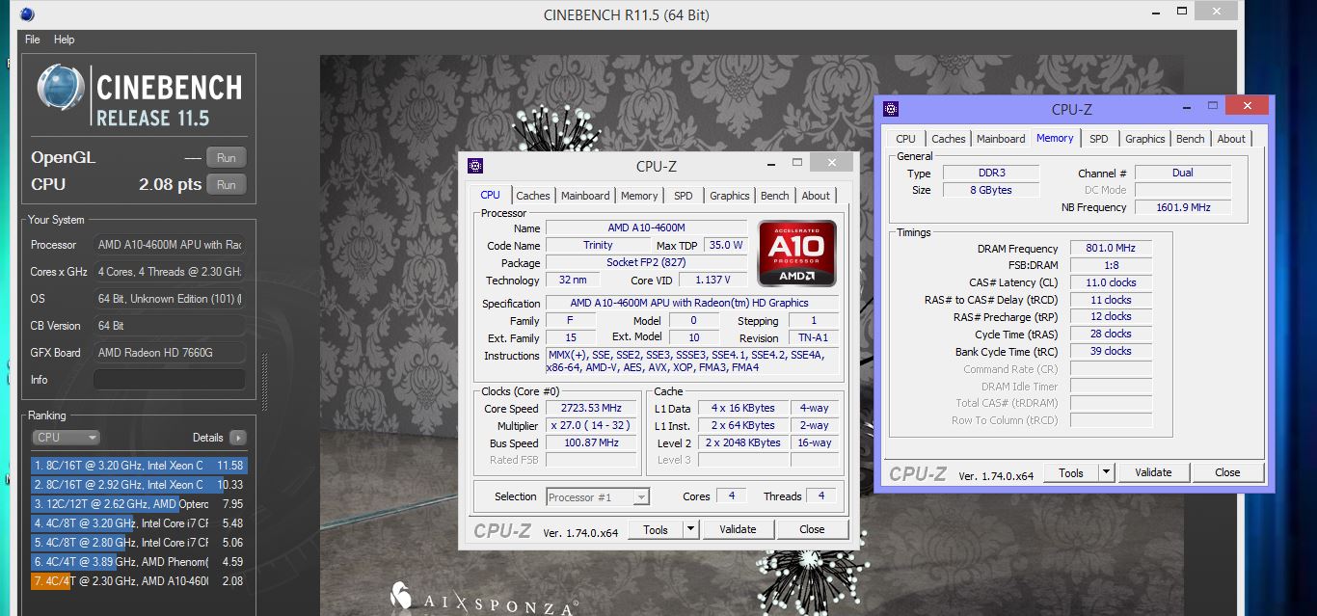Viewport: 1317px width, 616px height.
Task: Switch to Caches tab in front CPU-Z window
Action: 533,196
